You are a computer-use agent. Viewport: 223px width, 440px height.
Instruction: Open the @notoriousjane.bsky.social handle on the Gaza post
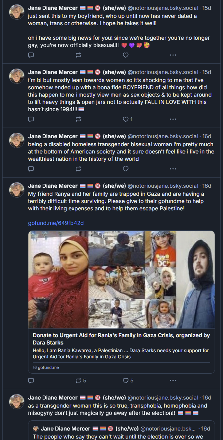pos(163,186)
